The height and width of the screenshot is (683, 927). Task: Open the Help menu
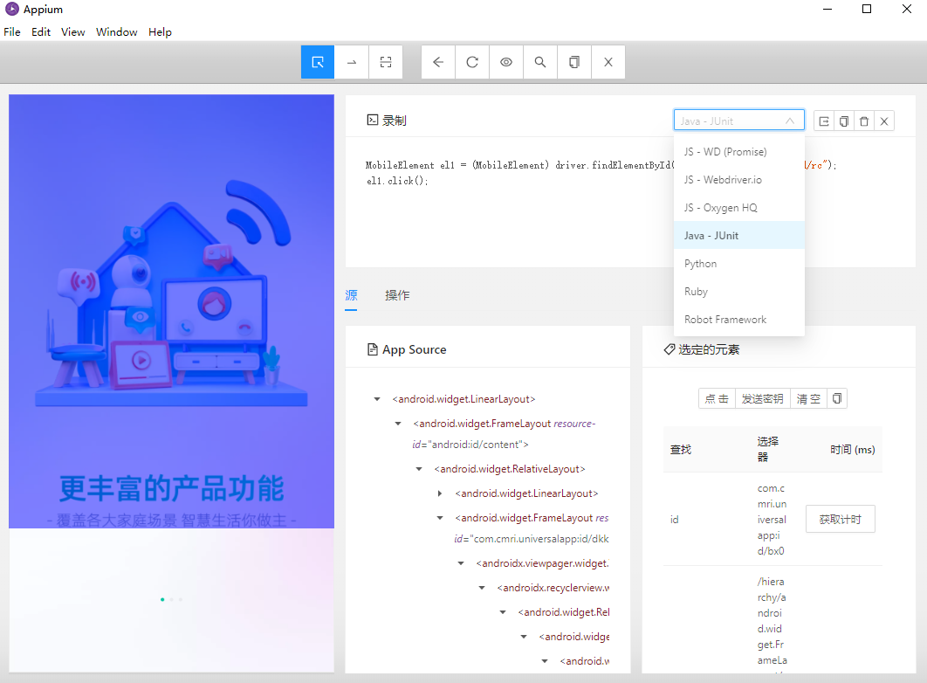(160, 32)
